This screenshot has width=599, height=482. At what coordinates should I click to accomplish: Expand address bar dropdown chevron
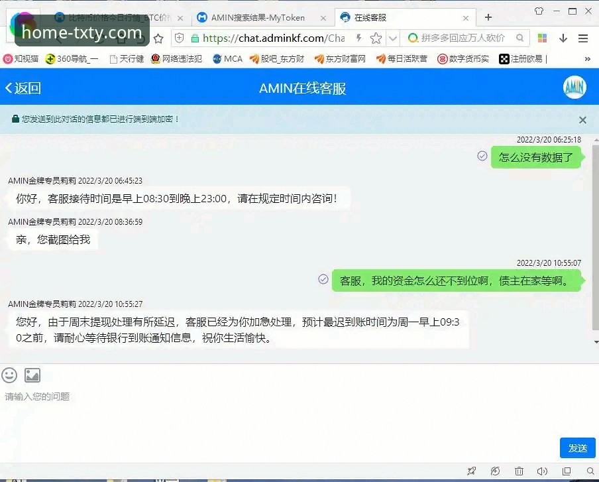pyautogui.click(x=393, y=38)
